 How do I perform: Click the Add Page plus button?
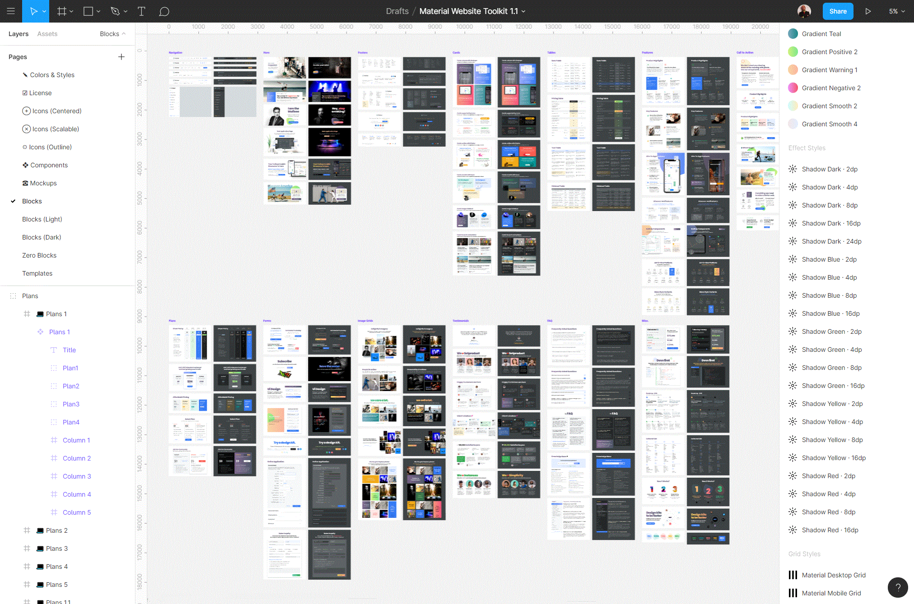122,57
